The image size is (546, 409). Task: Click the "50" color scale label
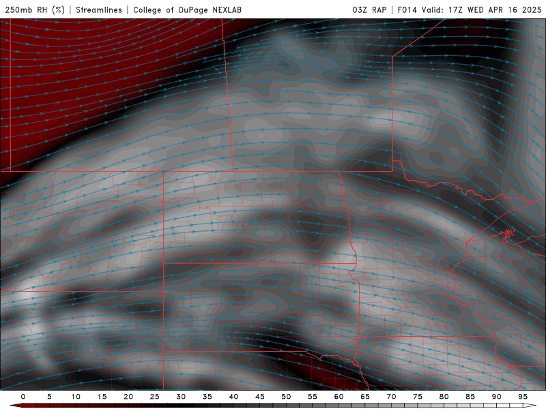click(286, 397)
